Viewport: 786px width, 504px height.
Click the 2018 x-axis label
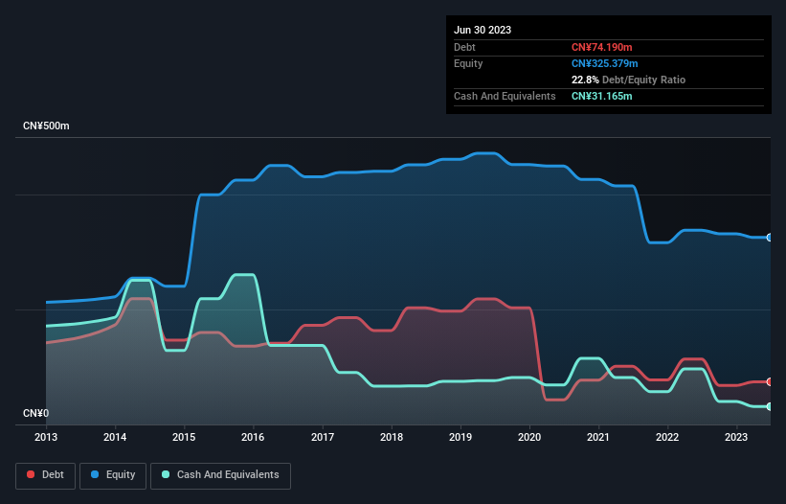click(x=392, y=437)
